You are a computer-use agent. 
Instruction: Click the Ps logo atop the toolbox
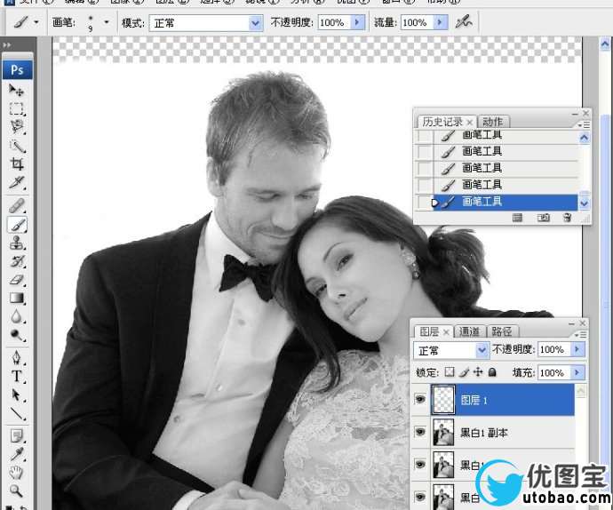(17, 70)
